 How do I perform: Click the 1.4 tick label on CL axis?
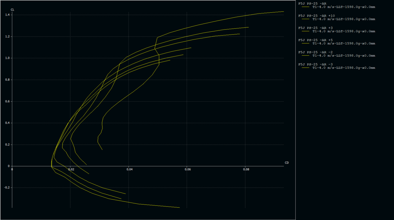tap(8, 15)
